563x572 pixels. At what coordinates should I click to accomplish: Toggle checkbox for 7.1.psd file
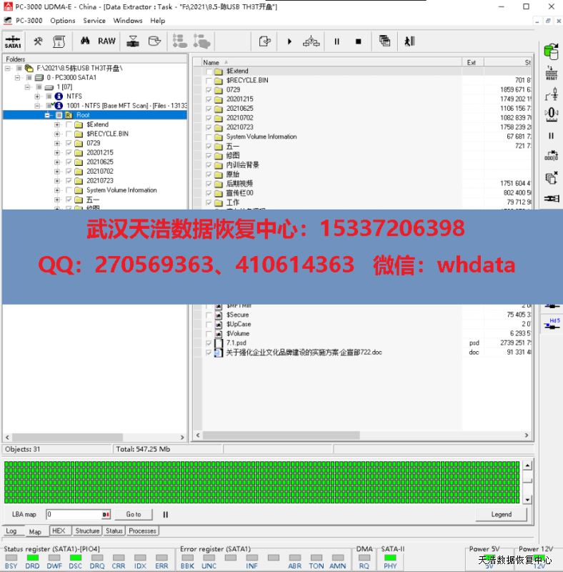click(209, 343)
